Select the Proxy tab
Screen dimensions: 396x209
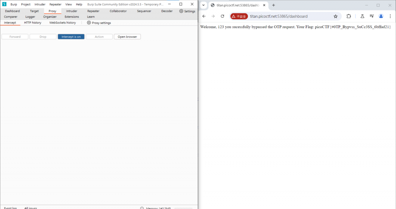point(53,11)
